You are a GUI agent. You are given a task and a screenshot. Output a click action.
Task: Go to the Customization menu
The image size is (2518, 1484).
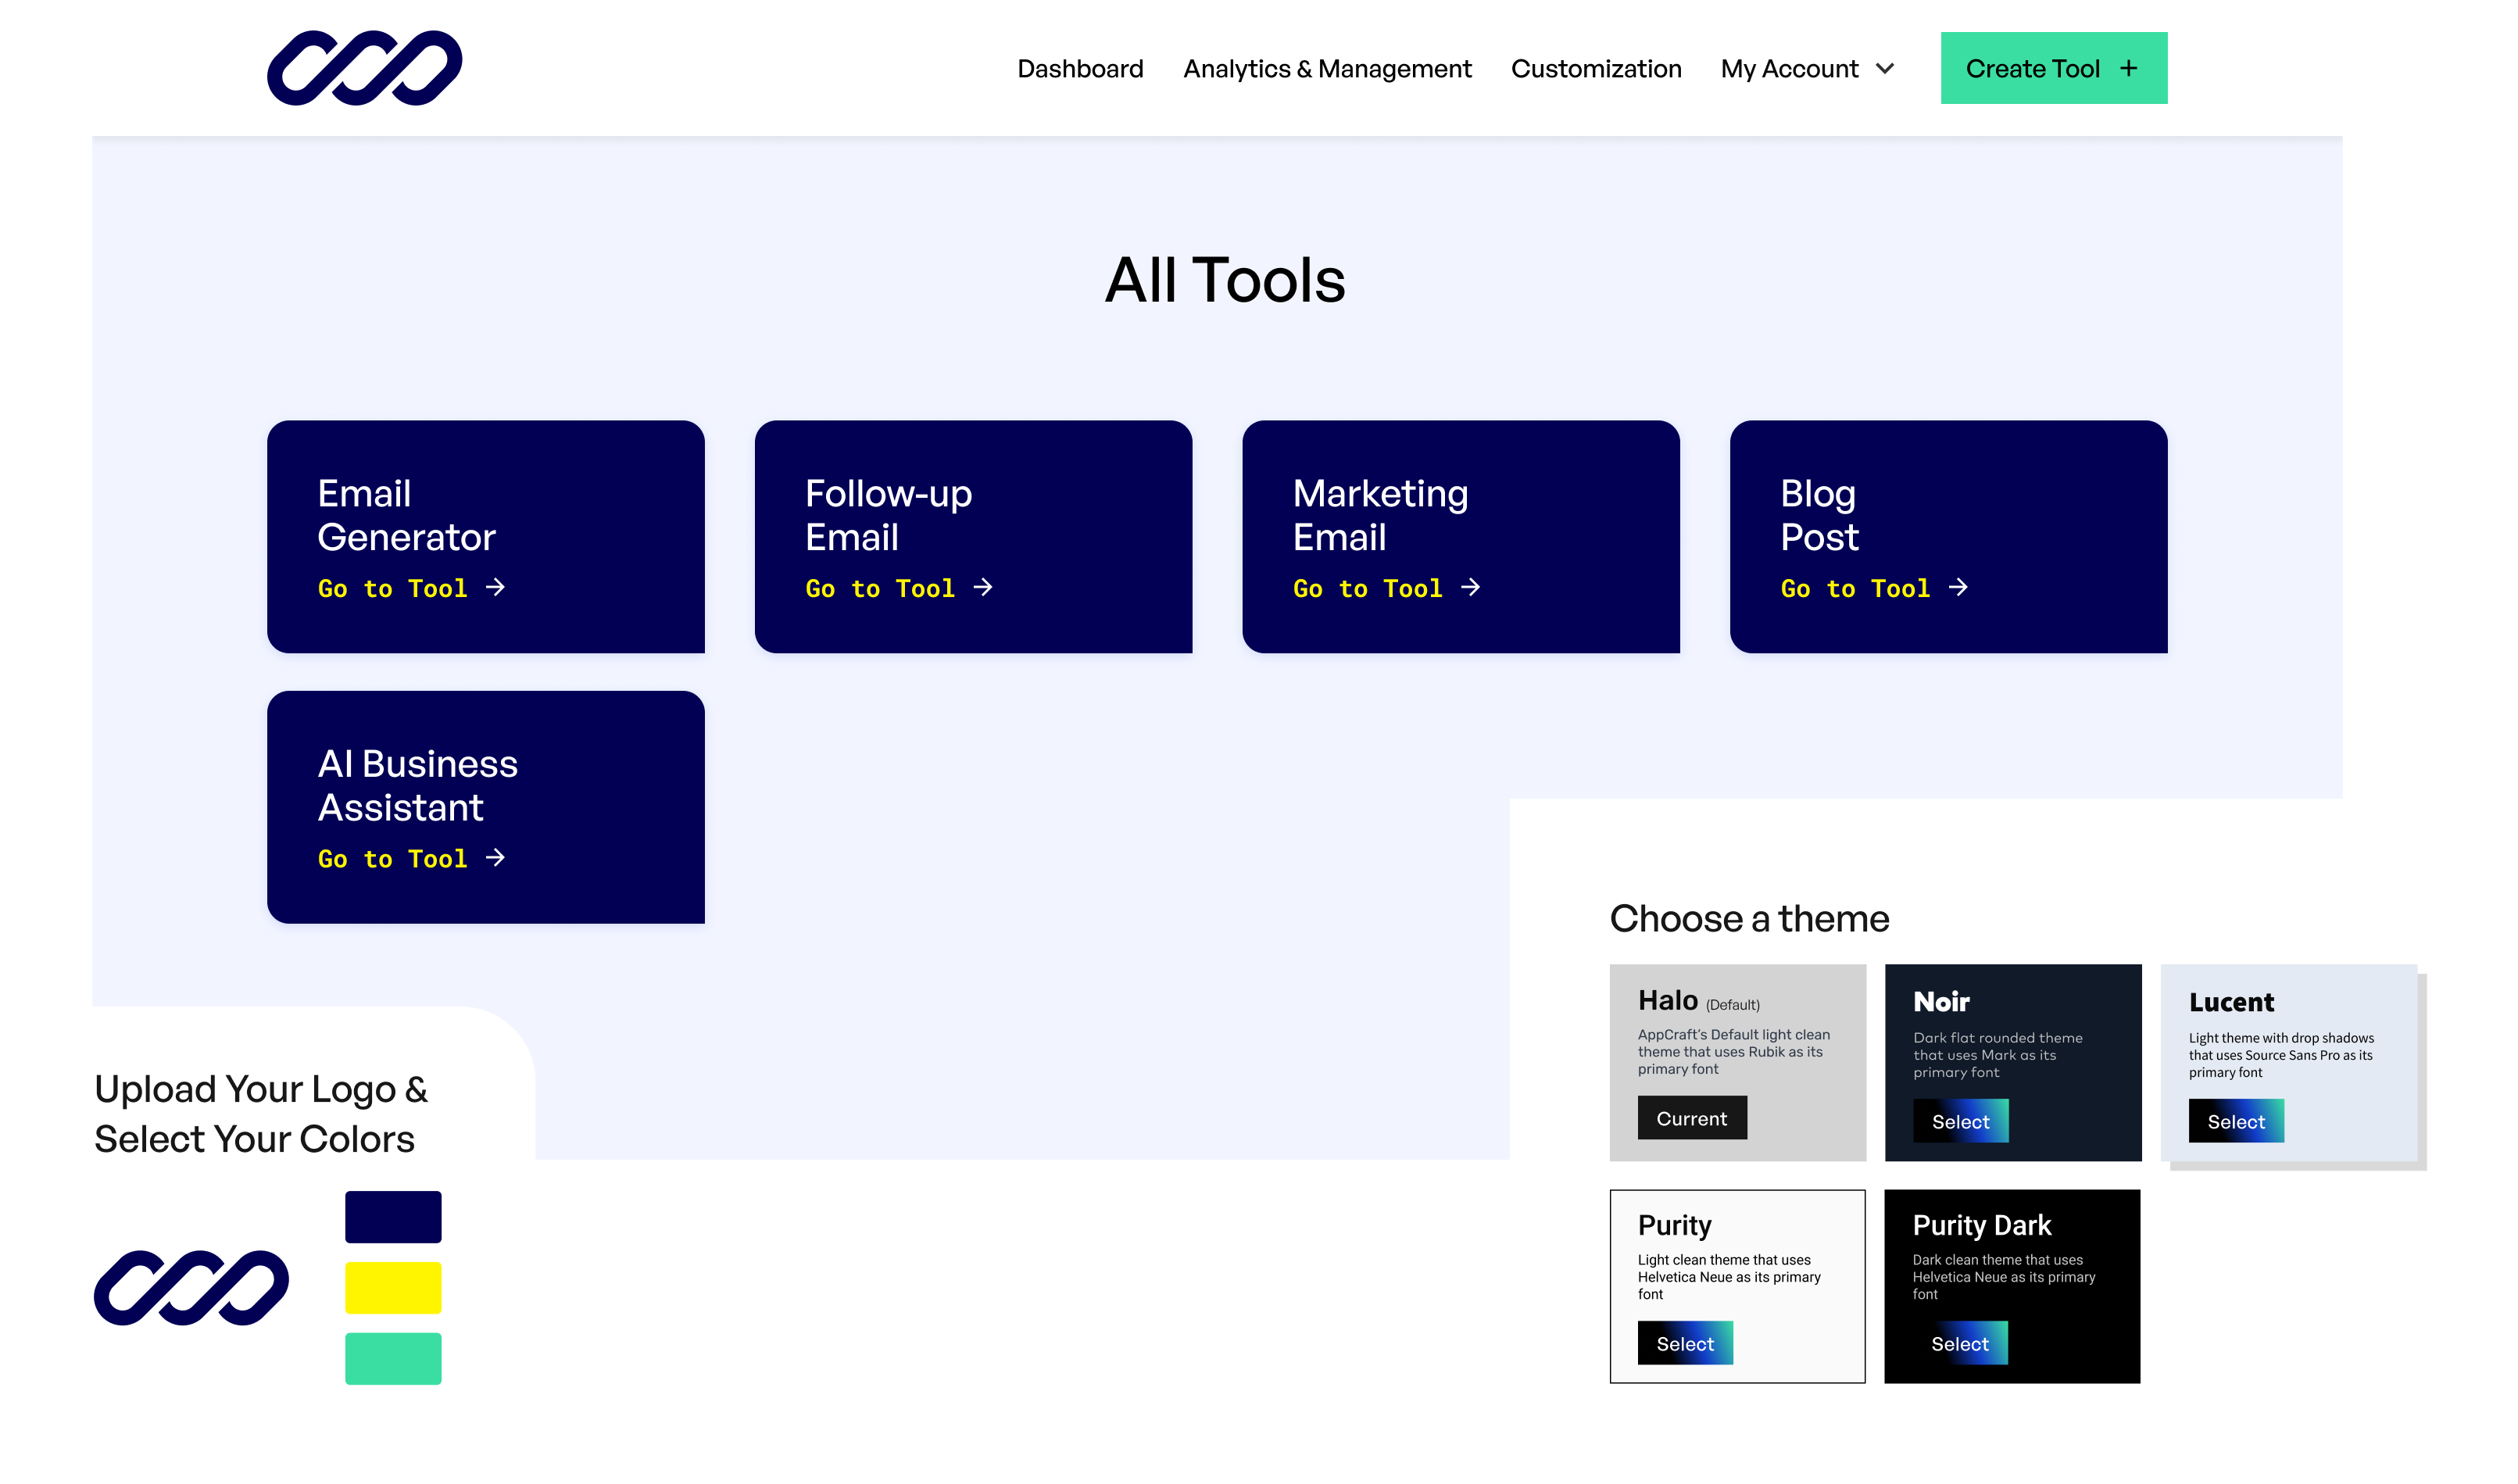(1596, 68)
